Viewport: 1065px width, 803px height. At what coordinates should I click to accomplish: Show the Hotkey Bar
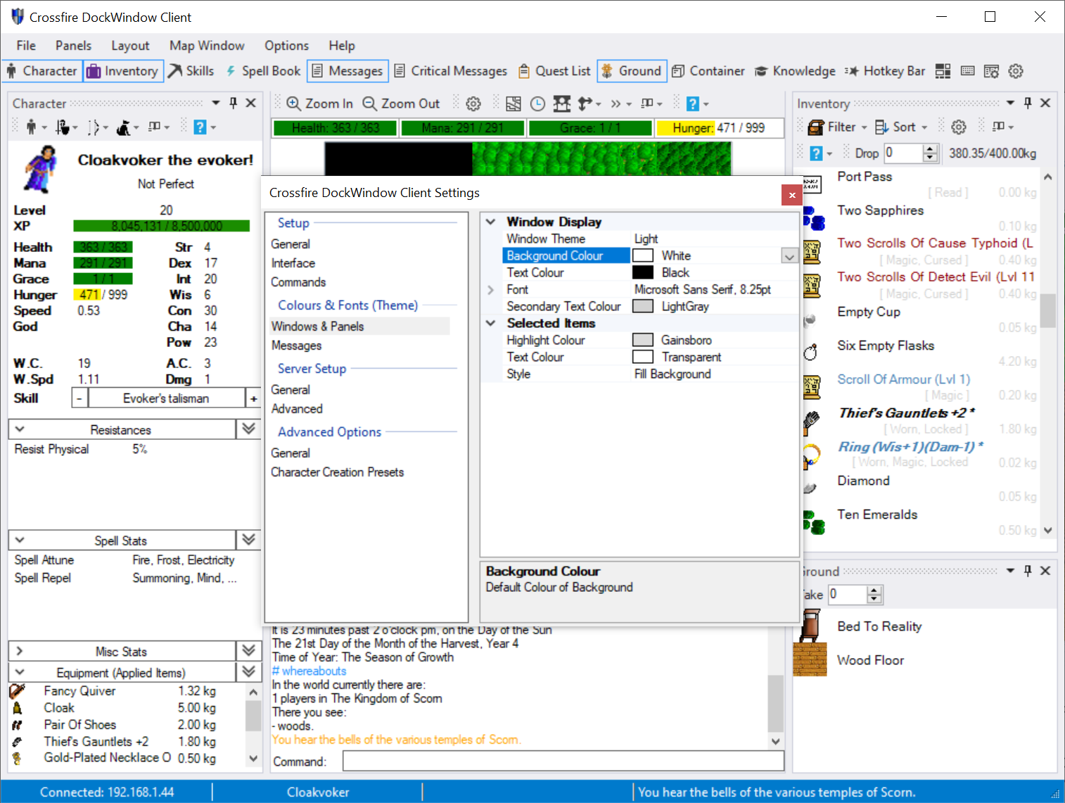[885, 71]
